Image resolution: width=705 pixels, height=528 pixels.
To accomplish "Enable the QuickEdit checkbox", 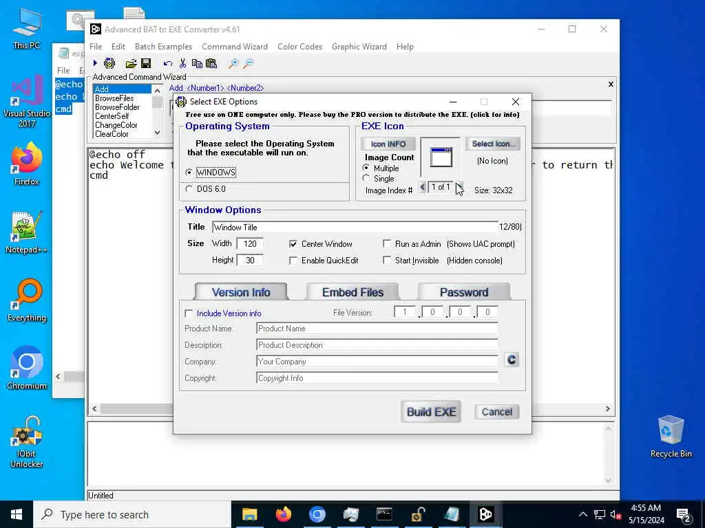I will tap(293, 261).
